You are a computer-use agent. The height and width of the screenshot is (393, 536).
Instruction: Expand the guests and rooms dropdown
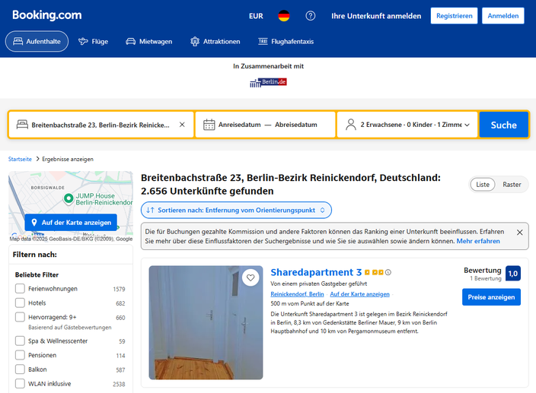pyautogui.click(x=407, y=125)
